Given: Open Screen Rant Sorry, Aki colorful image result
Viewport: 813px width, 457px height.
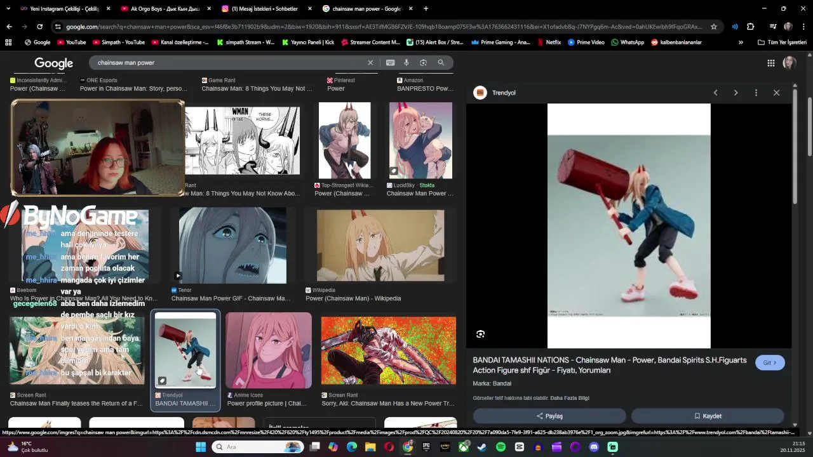Looking at the screenshot, I should 388,350.
